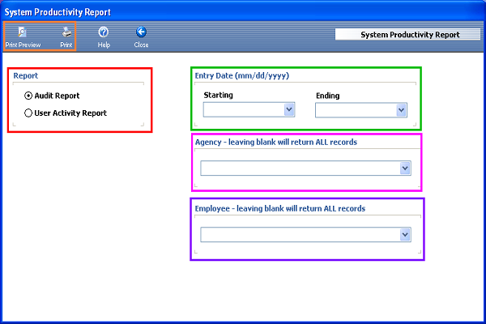Click the 'Print Preview' text label in toolbar
This screenshot has height=324, width=486.
pos(23,45)
